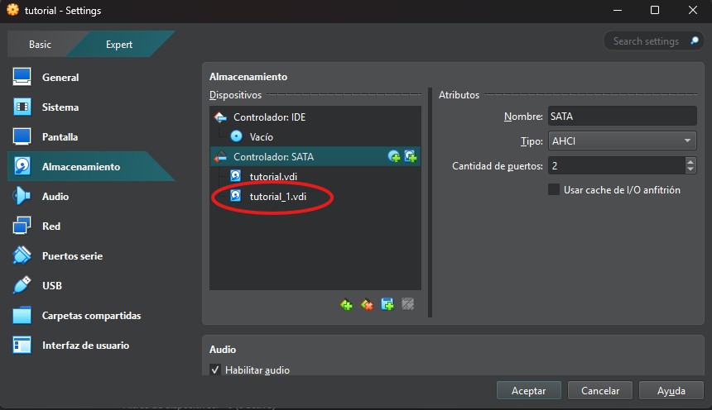
Task: Click the Cantidad de puertos number field
Action: [616, 165]
